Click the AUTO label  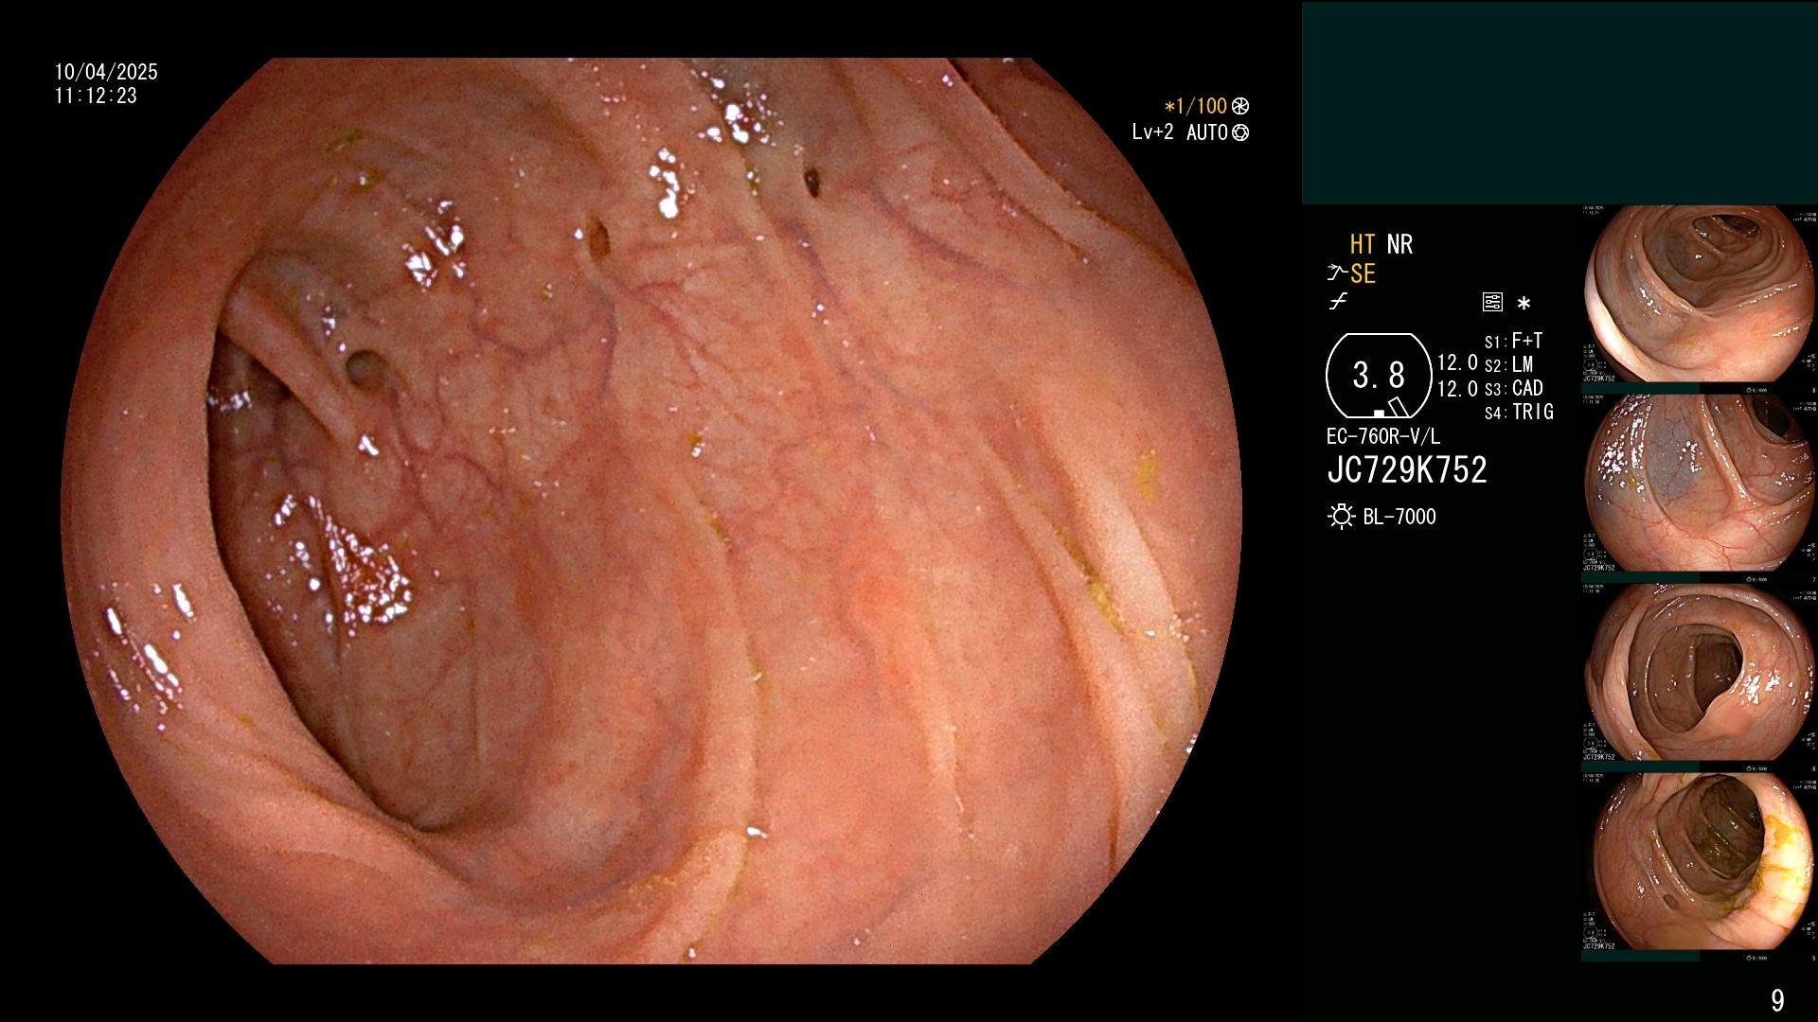[x=1207, y=132]
